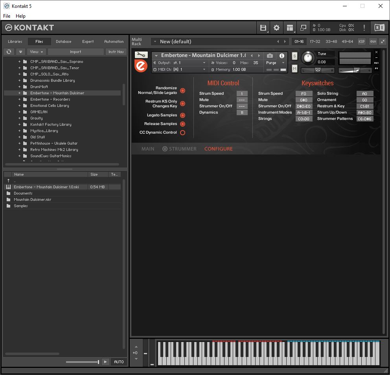Open the instrument name dropdown arrow
390x375 pixels.
pyautogui.click(x=156, y=56)
